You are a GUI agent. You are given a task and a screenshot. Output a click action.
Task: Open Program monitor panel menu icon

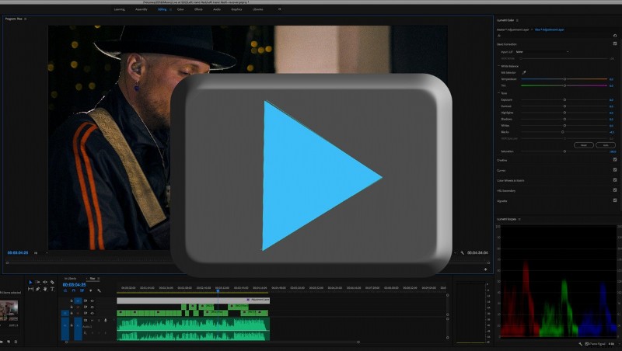(26, 19)
